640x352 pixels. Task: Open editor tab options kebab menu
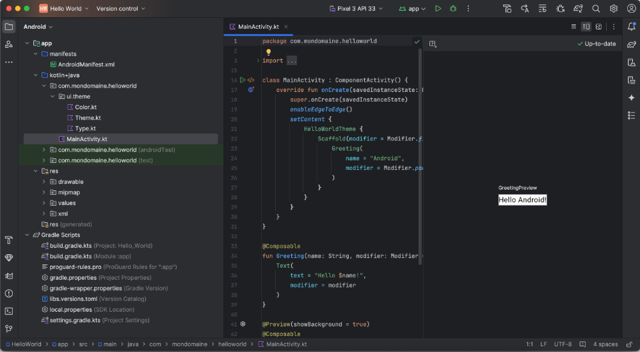pyautogui.click(x=614, y=27)
